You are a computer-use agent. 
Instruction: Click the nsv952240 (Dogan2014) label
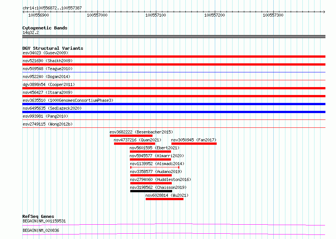[x=46, y=77]
